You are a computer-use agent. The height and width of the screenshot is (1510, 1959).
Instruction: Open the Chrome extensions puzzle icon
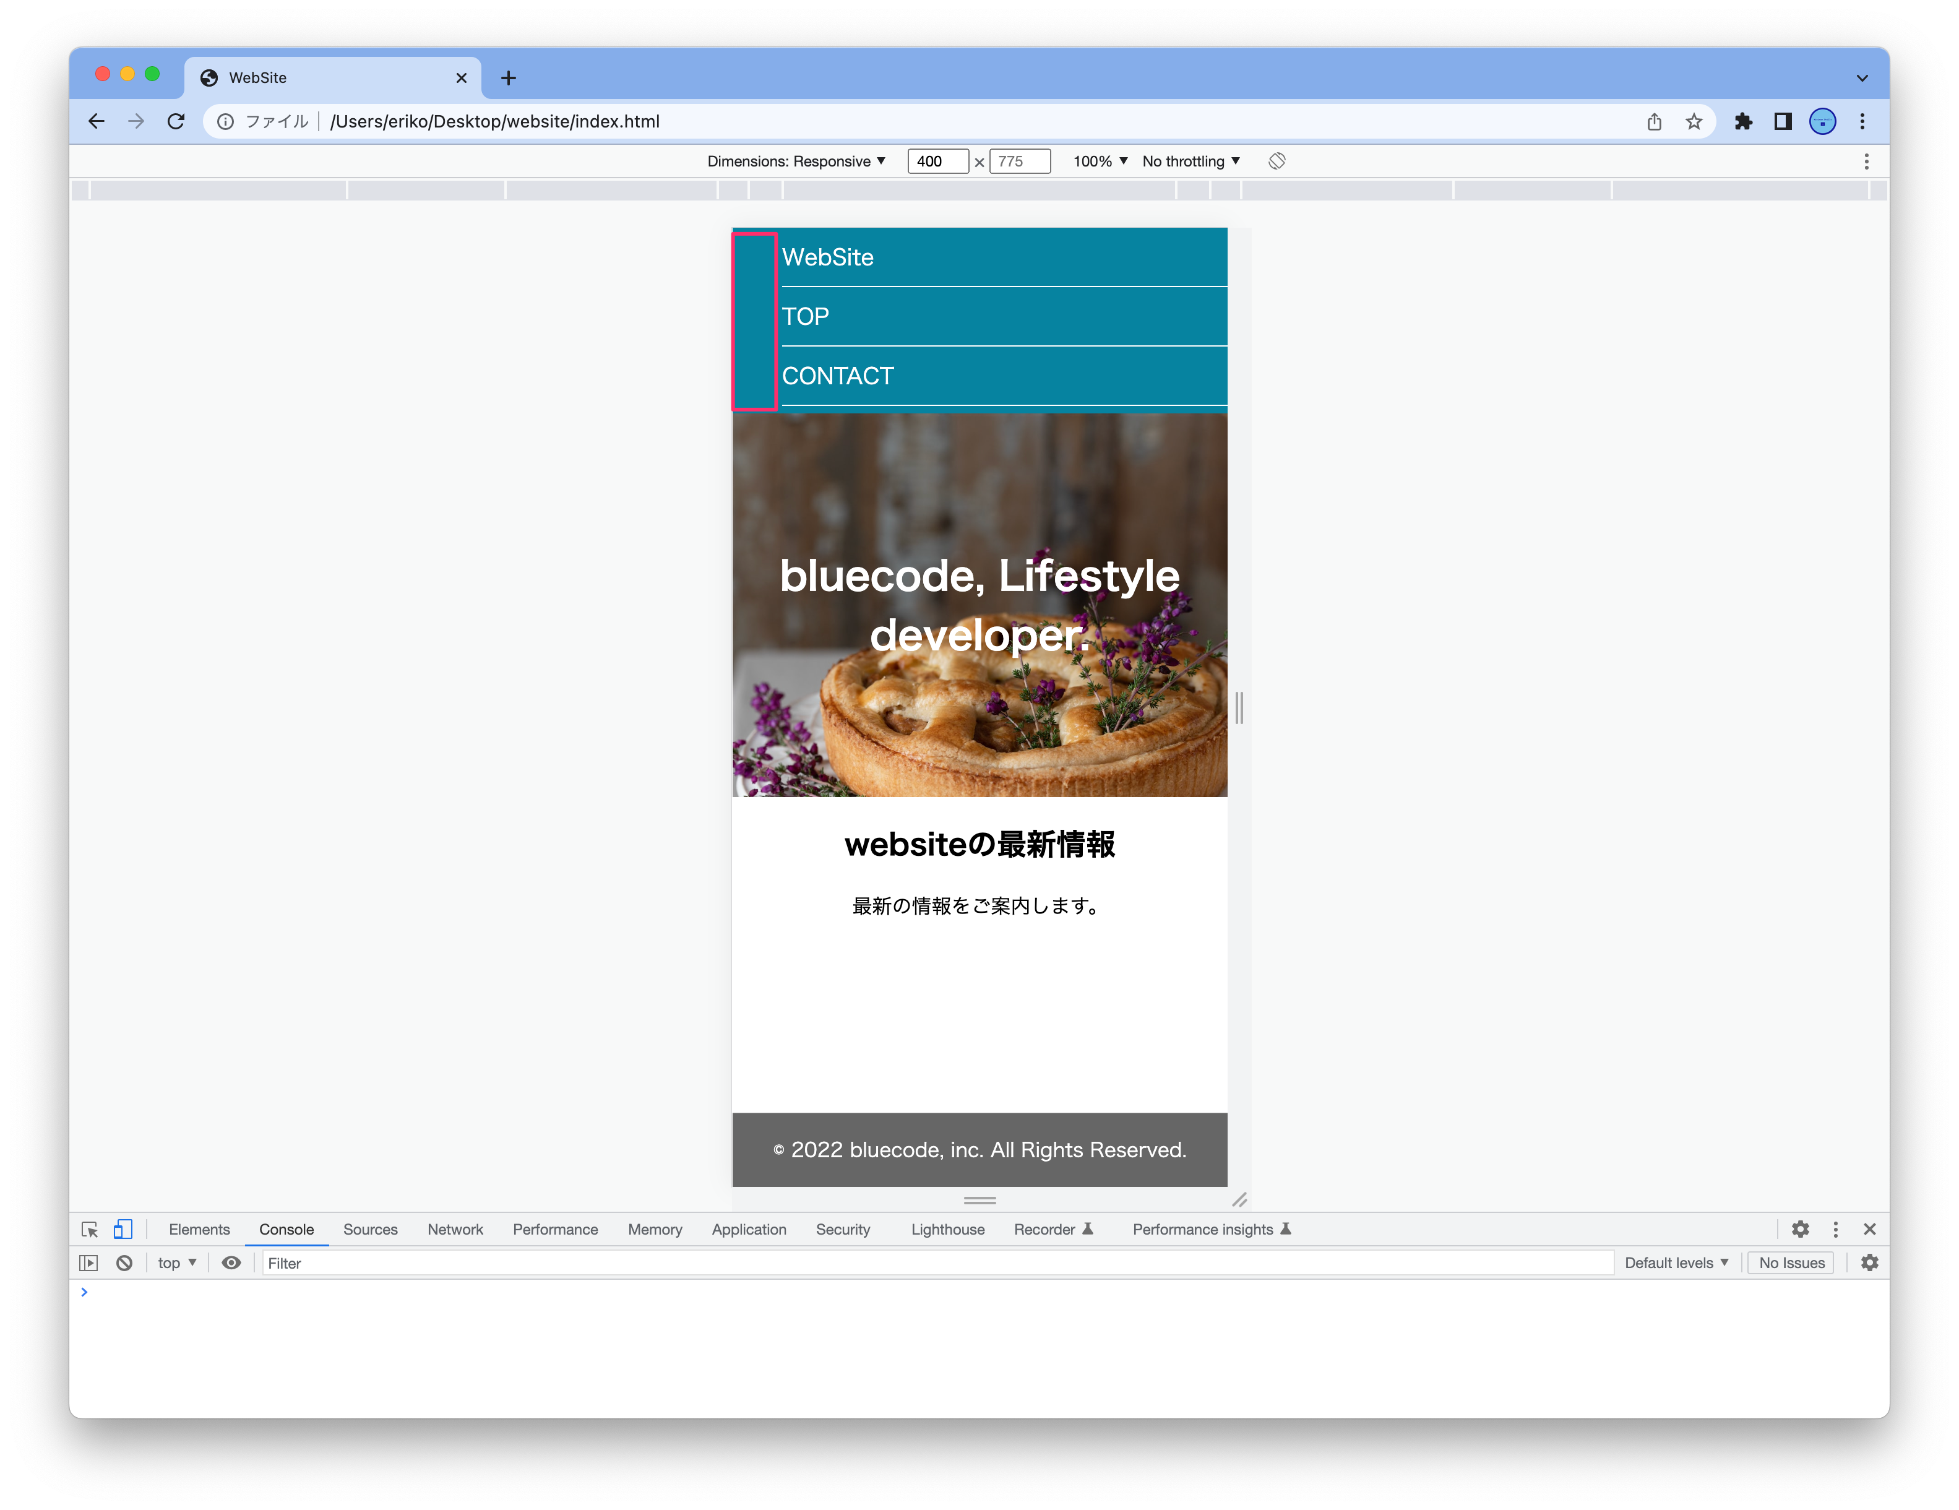tap(1743, 121)
